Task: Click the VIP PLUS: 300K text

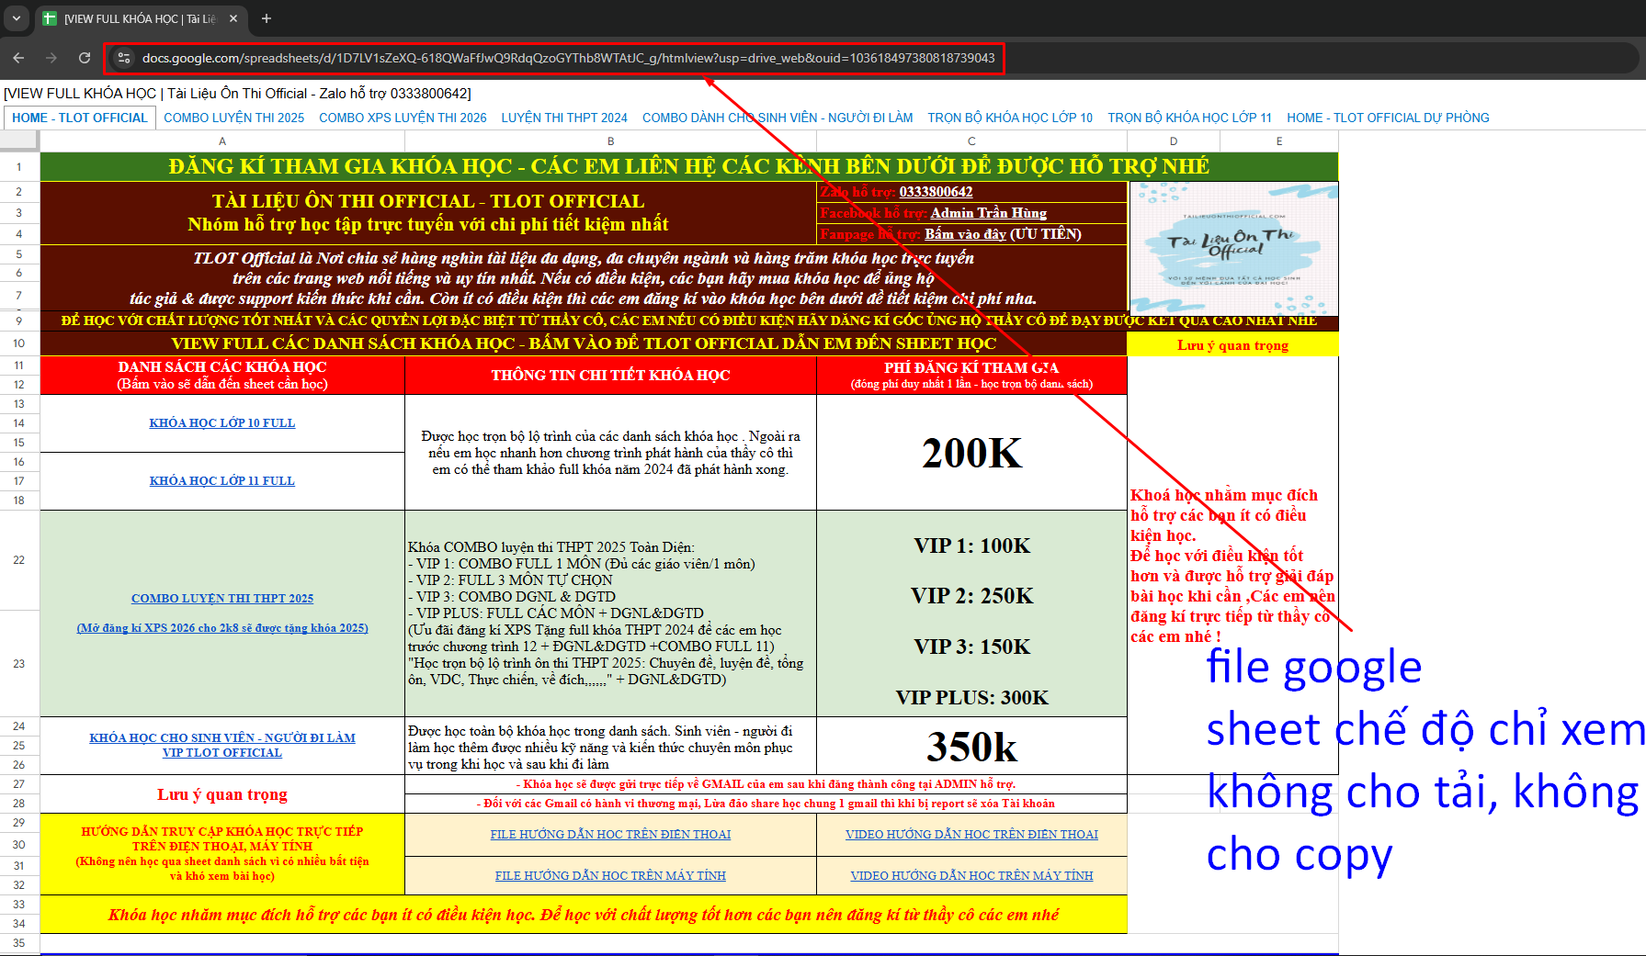Action: coord(971,697)
